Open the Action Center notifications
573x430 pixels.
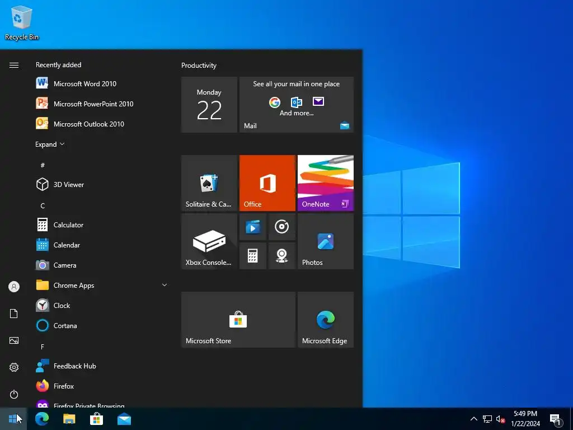pyautogui.click(x=556, y=419)
